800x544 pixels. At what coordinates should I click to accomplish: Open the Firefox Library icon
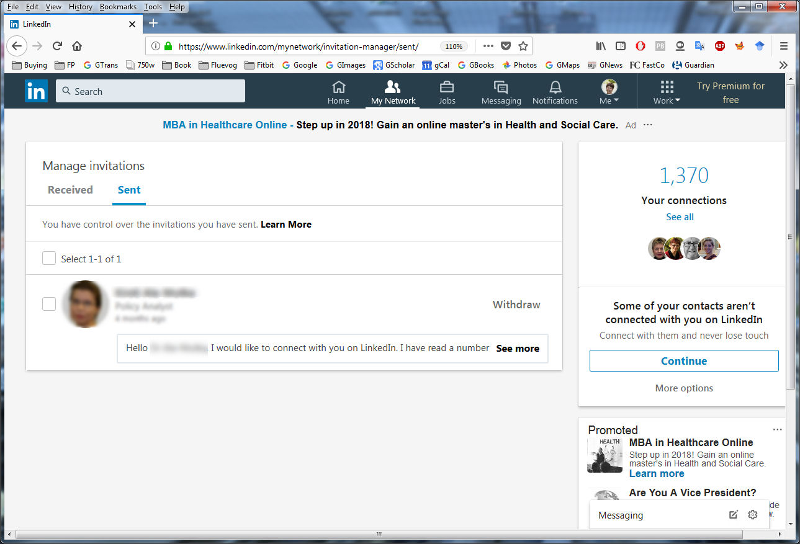click(x=600, y=45)
